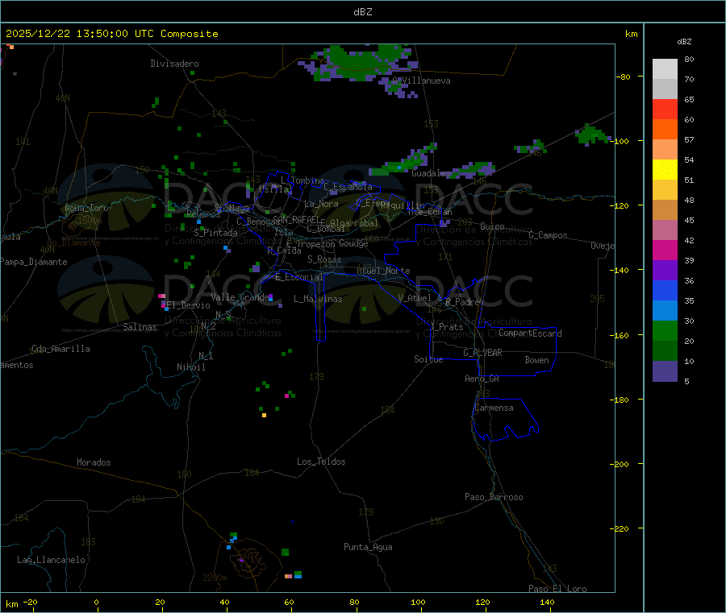
Task: Click the magenta 39-42 dBZ legend swatch
Action: (665, 250)
